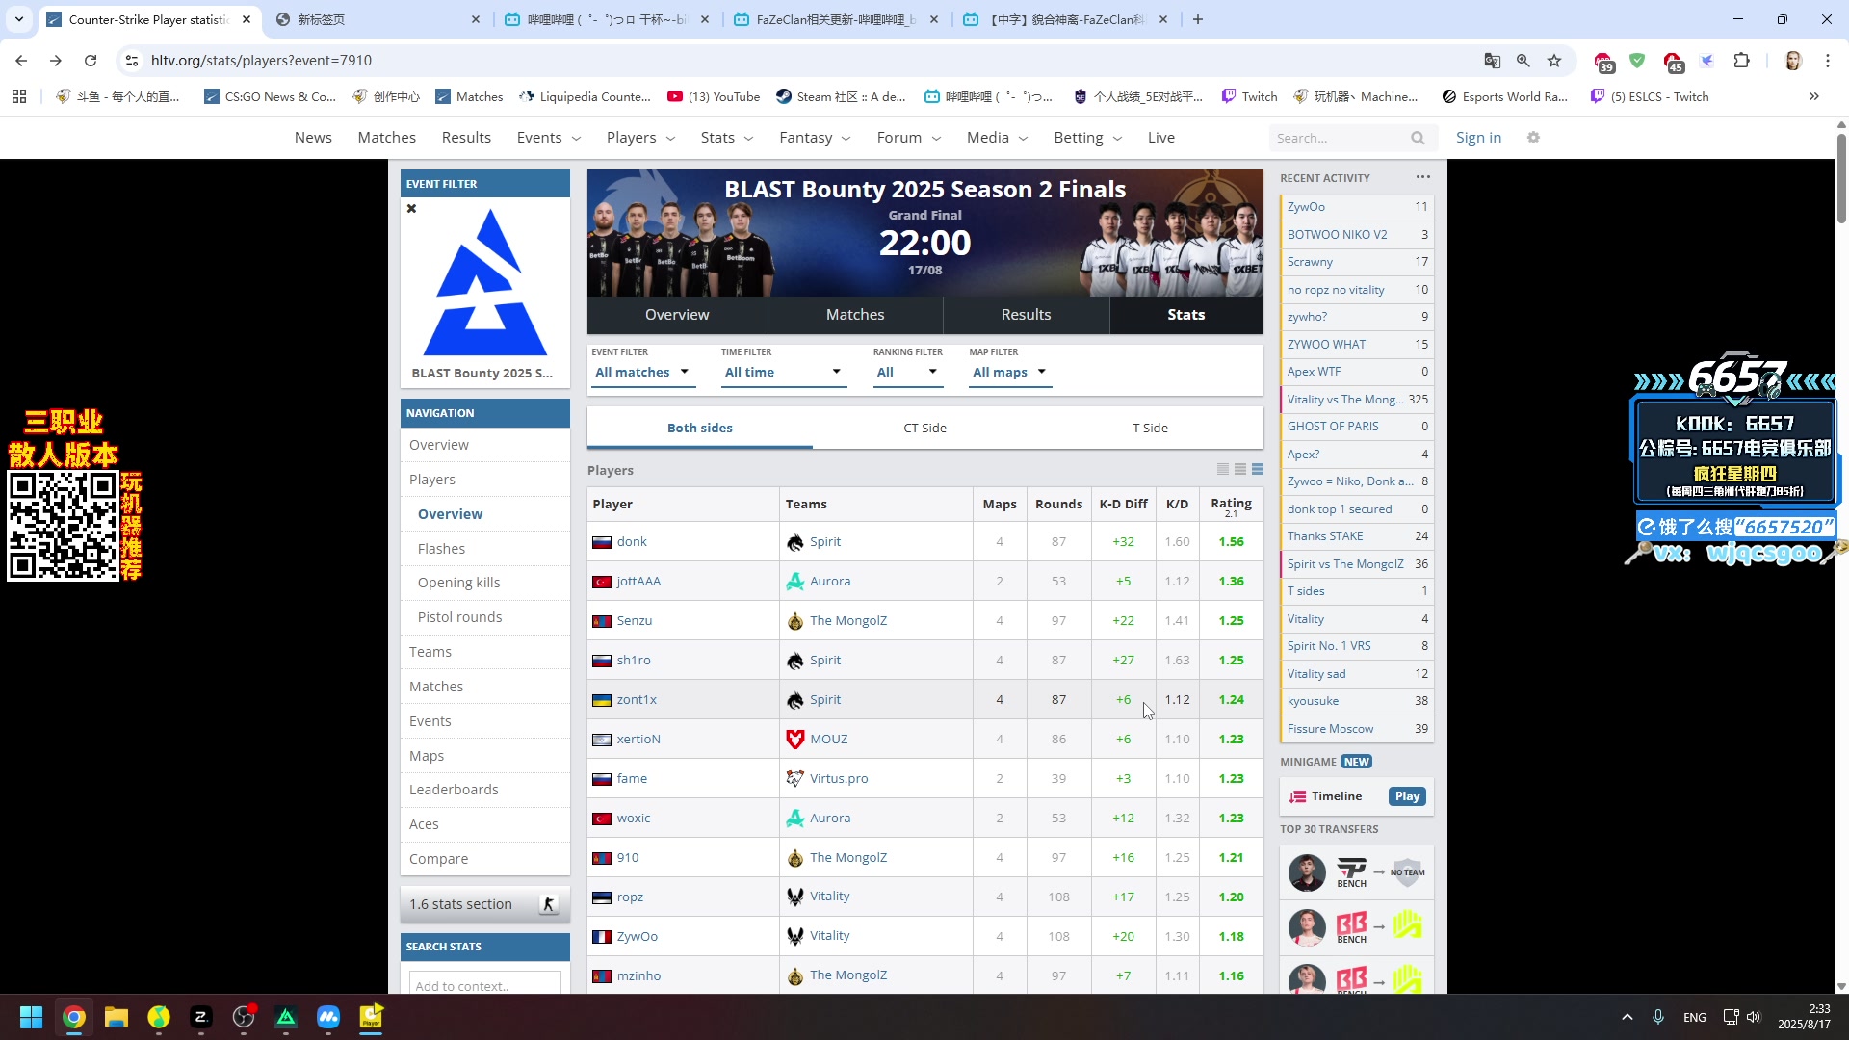The height and width of the screenshot is (1040, 1849).
Task: Switch to the T Side tab
Action: coord(1150,429)
